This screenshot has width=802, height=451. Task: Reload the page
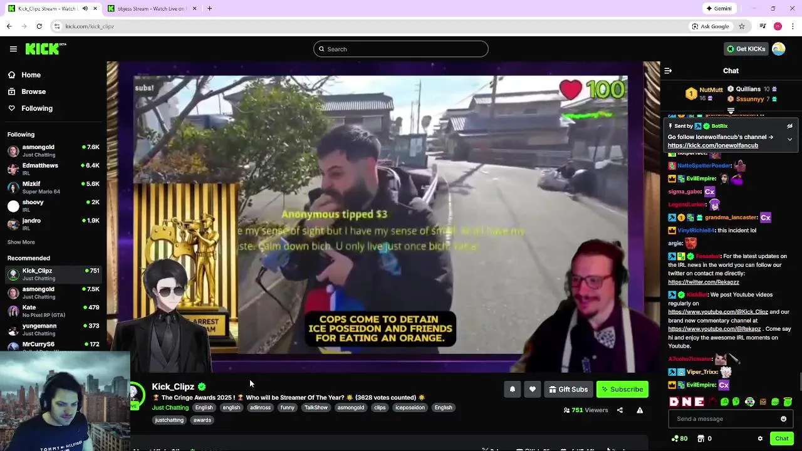39,26
